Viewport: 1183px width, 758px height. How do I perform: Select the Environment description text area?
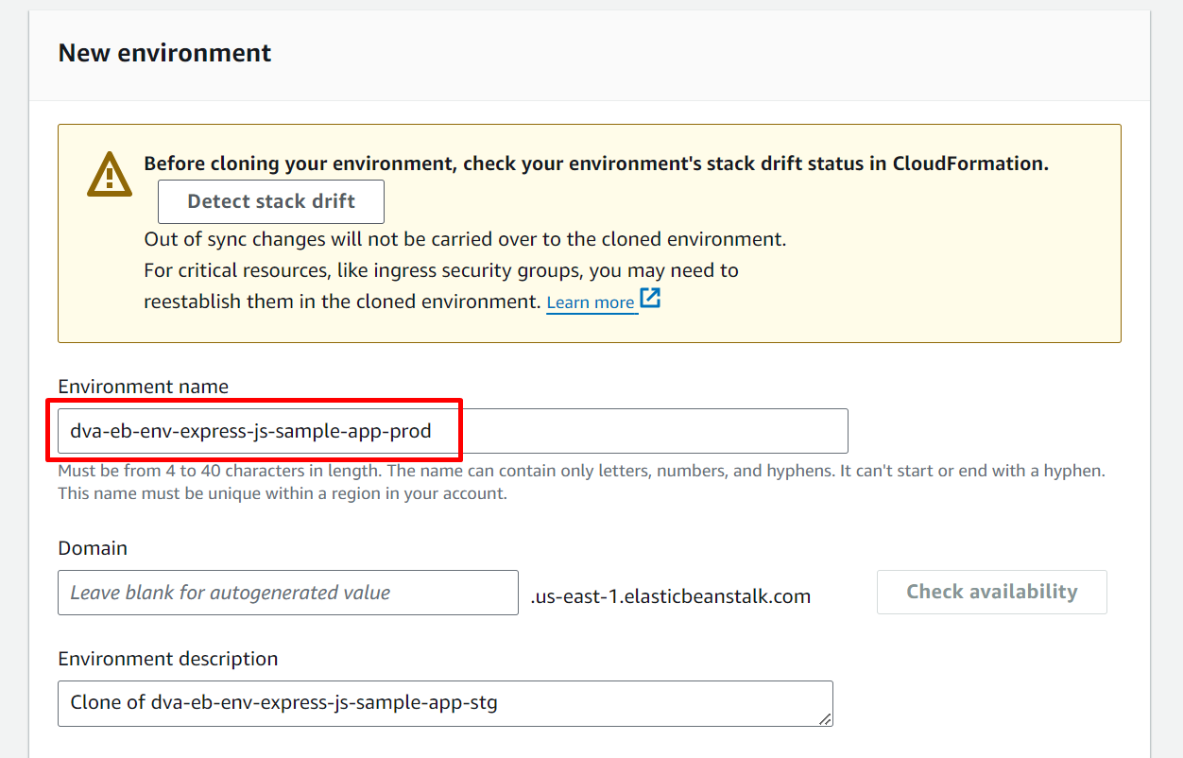coord(444,703)
